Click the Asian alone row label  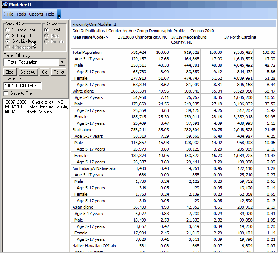coord(83,207)
